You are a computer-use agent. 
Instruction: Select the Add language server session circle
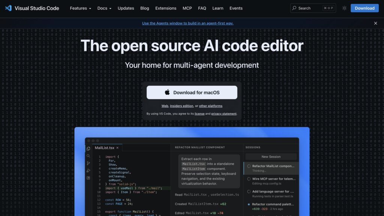[x=249, y=192]
